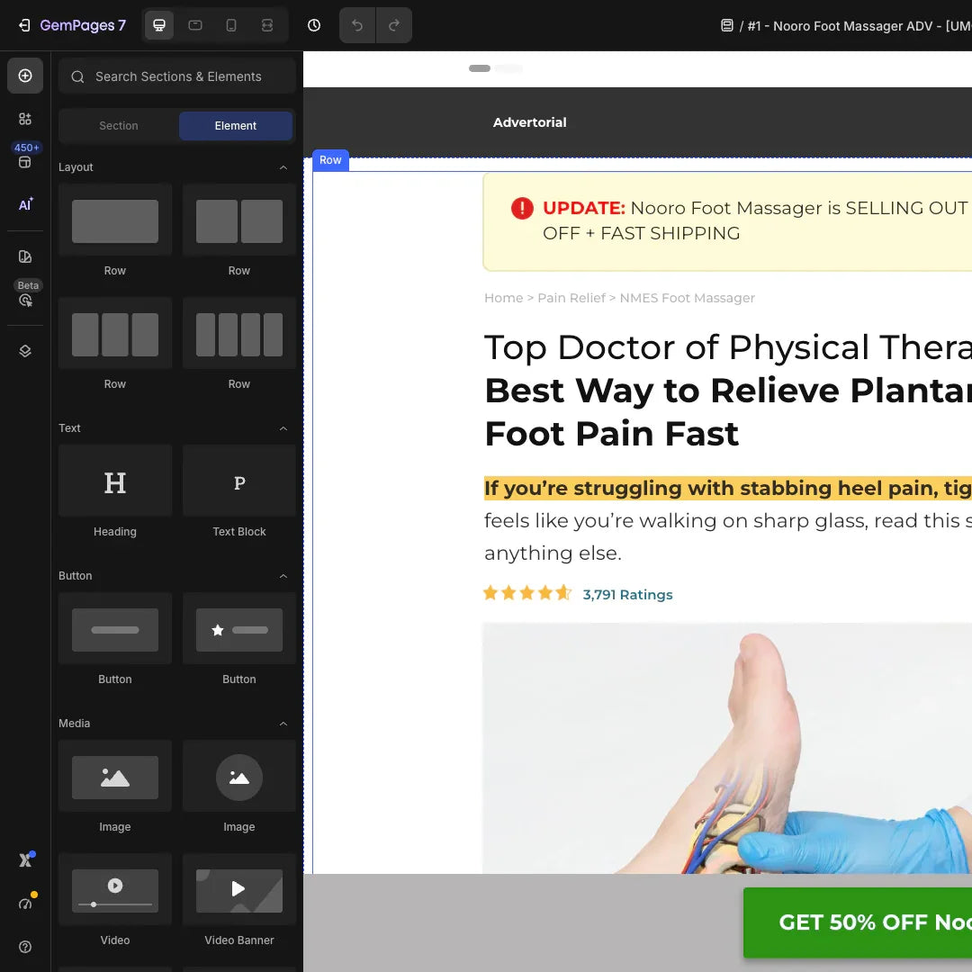
Task: Open the apps grid sidebar icon
Action: click(x=25, y=119)
